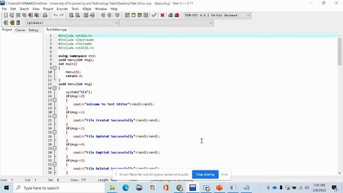Click the Goto bookmarks icon

(x=18, y=23)
